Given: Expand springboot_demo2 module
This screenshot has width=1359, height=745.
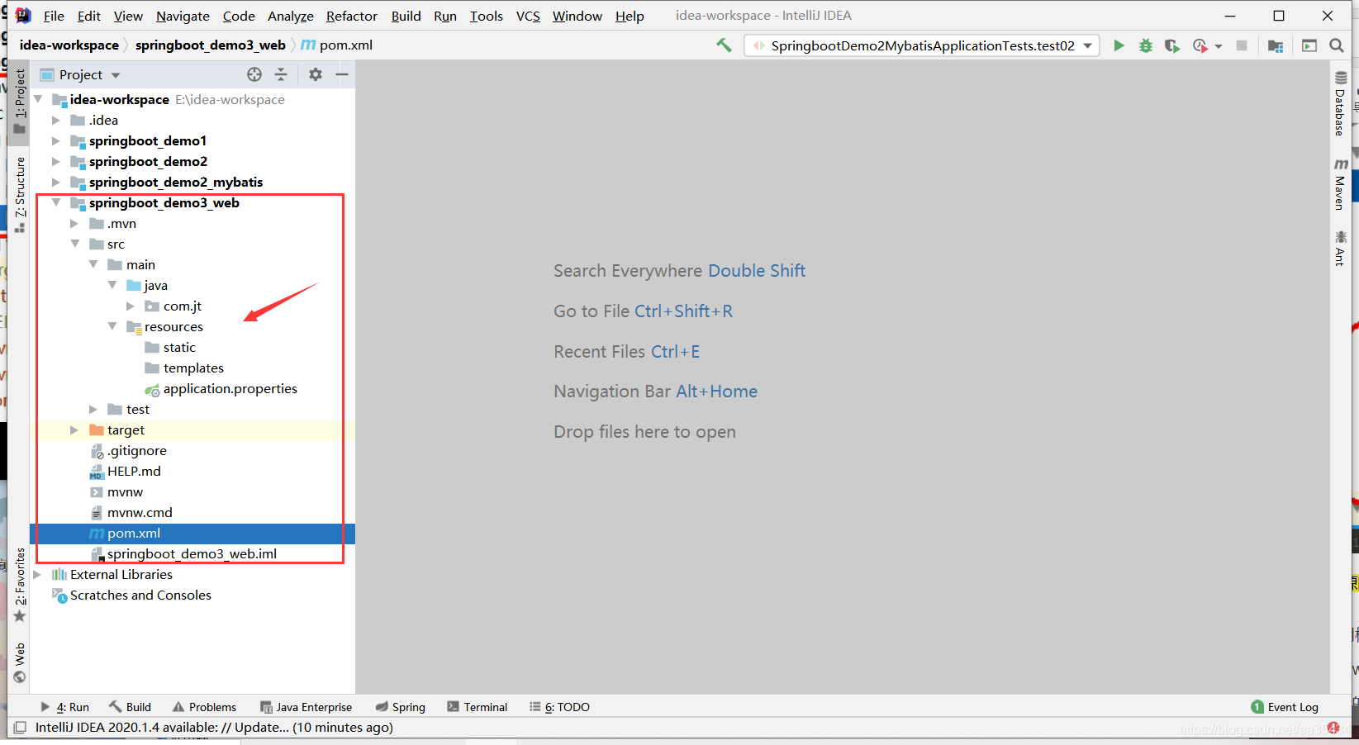Looking at the screenshot, I should point(56,161).
